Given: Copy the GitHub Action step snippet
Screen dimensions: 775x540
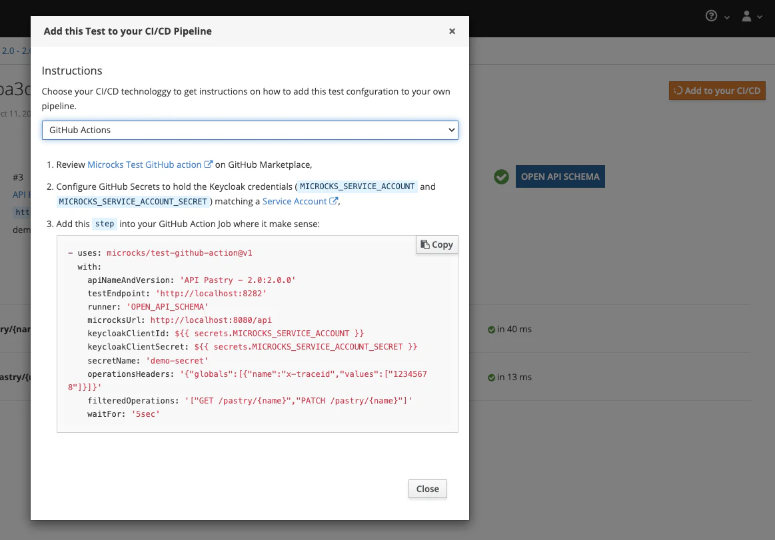Looking at the screenshot, I should point(436,244).
